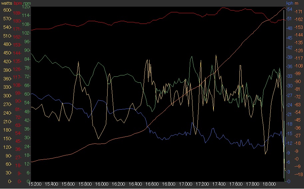This screenshot has width=304, height=189.
Task: Click the 15 tick on the blue kph axis
Action: (x=289, y=134)
